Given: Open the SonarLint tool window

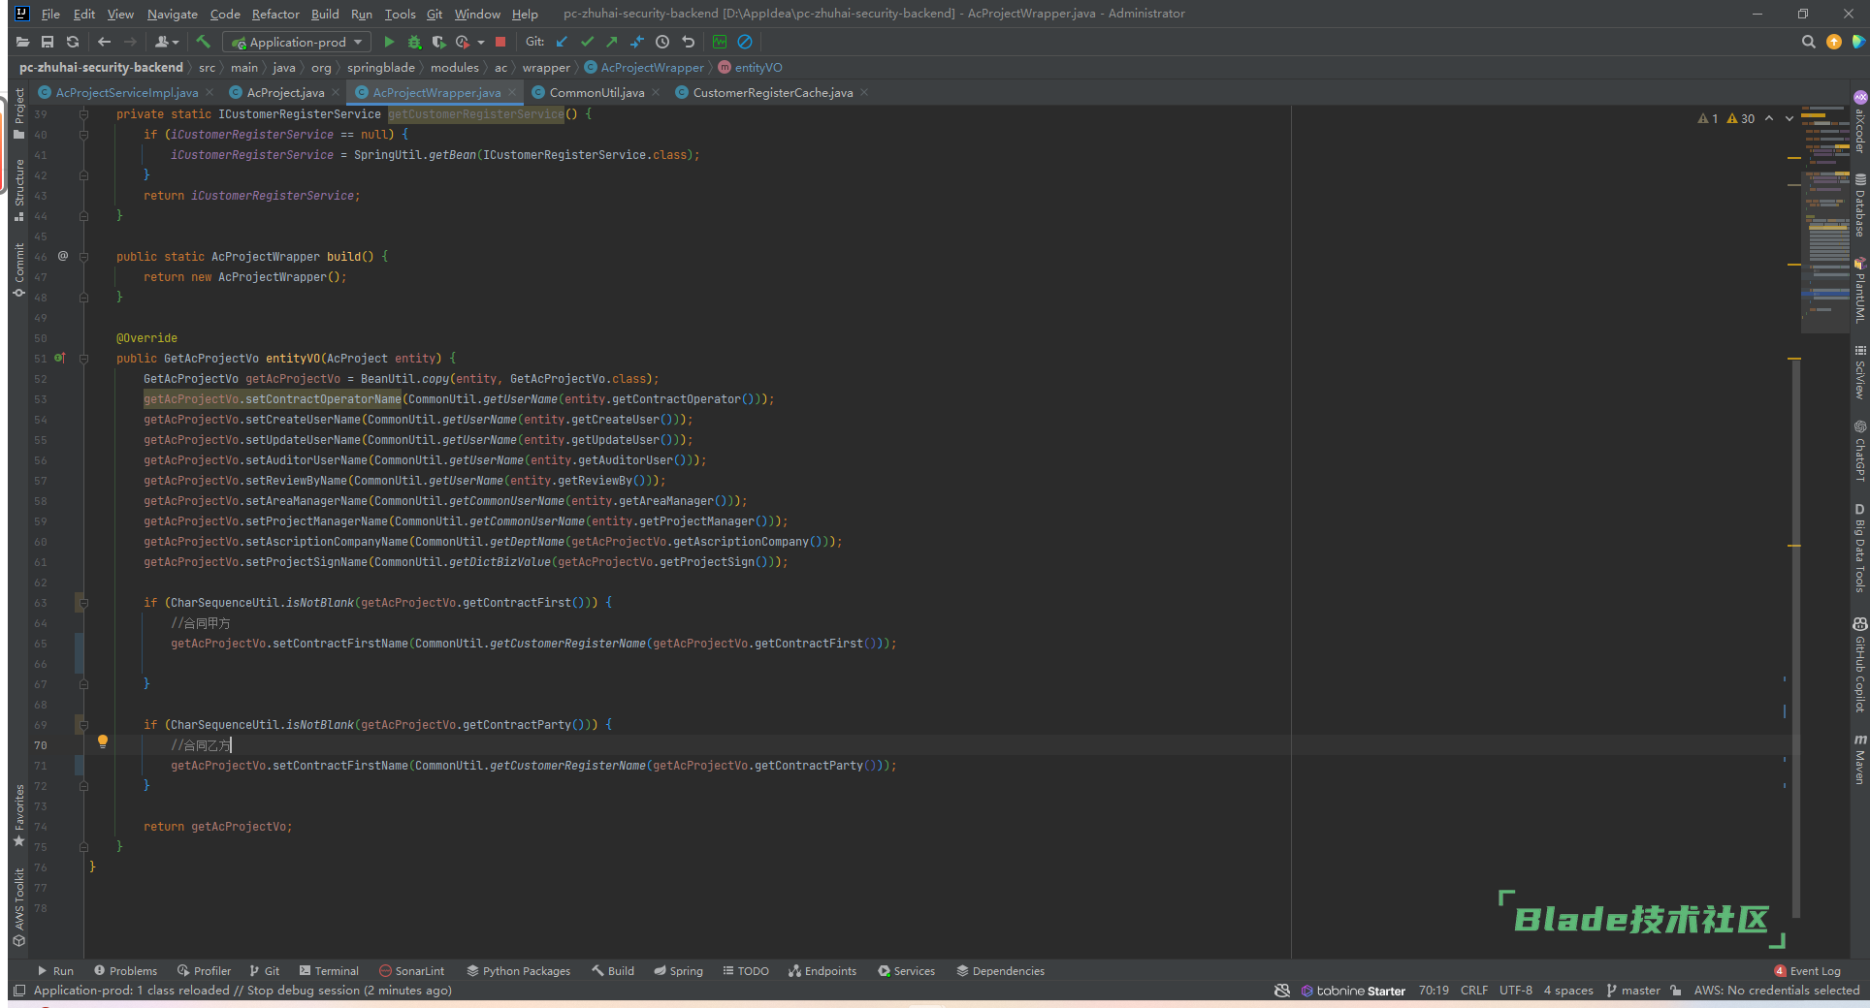Looking at the screenshot, I should pyautogui.click(x=411, y=970).
